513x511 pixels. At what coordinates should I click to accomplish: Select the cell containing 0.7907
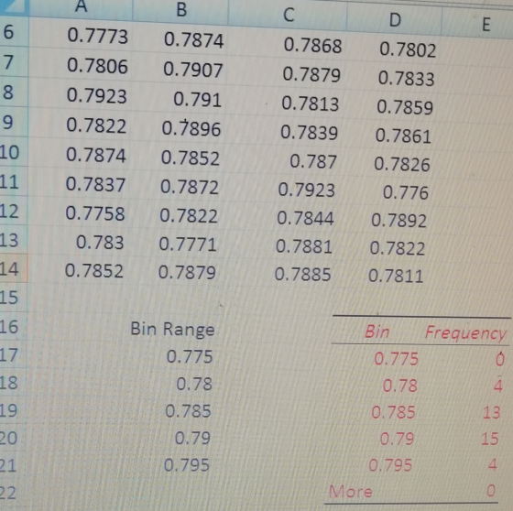pos(180,70)
